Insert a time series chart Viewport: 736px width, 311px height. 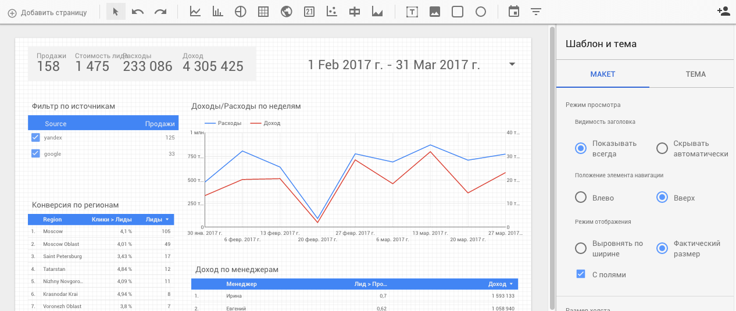click(x=195, y=12)
